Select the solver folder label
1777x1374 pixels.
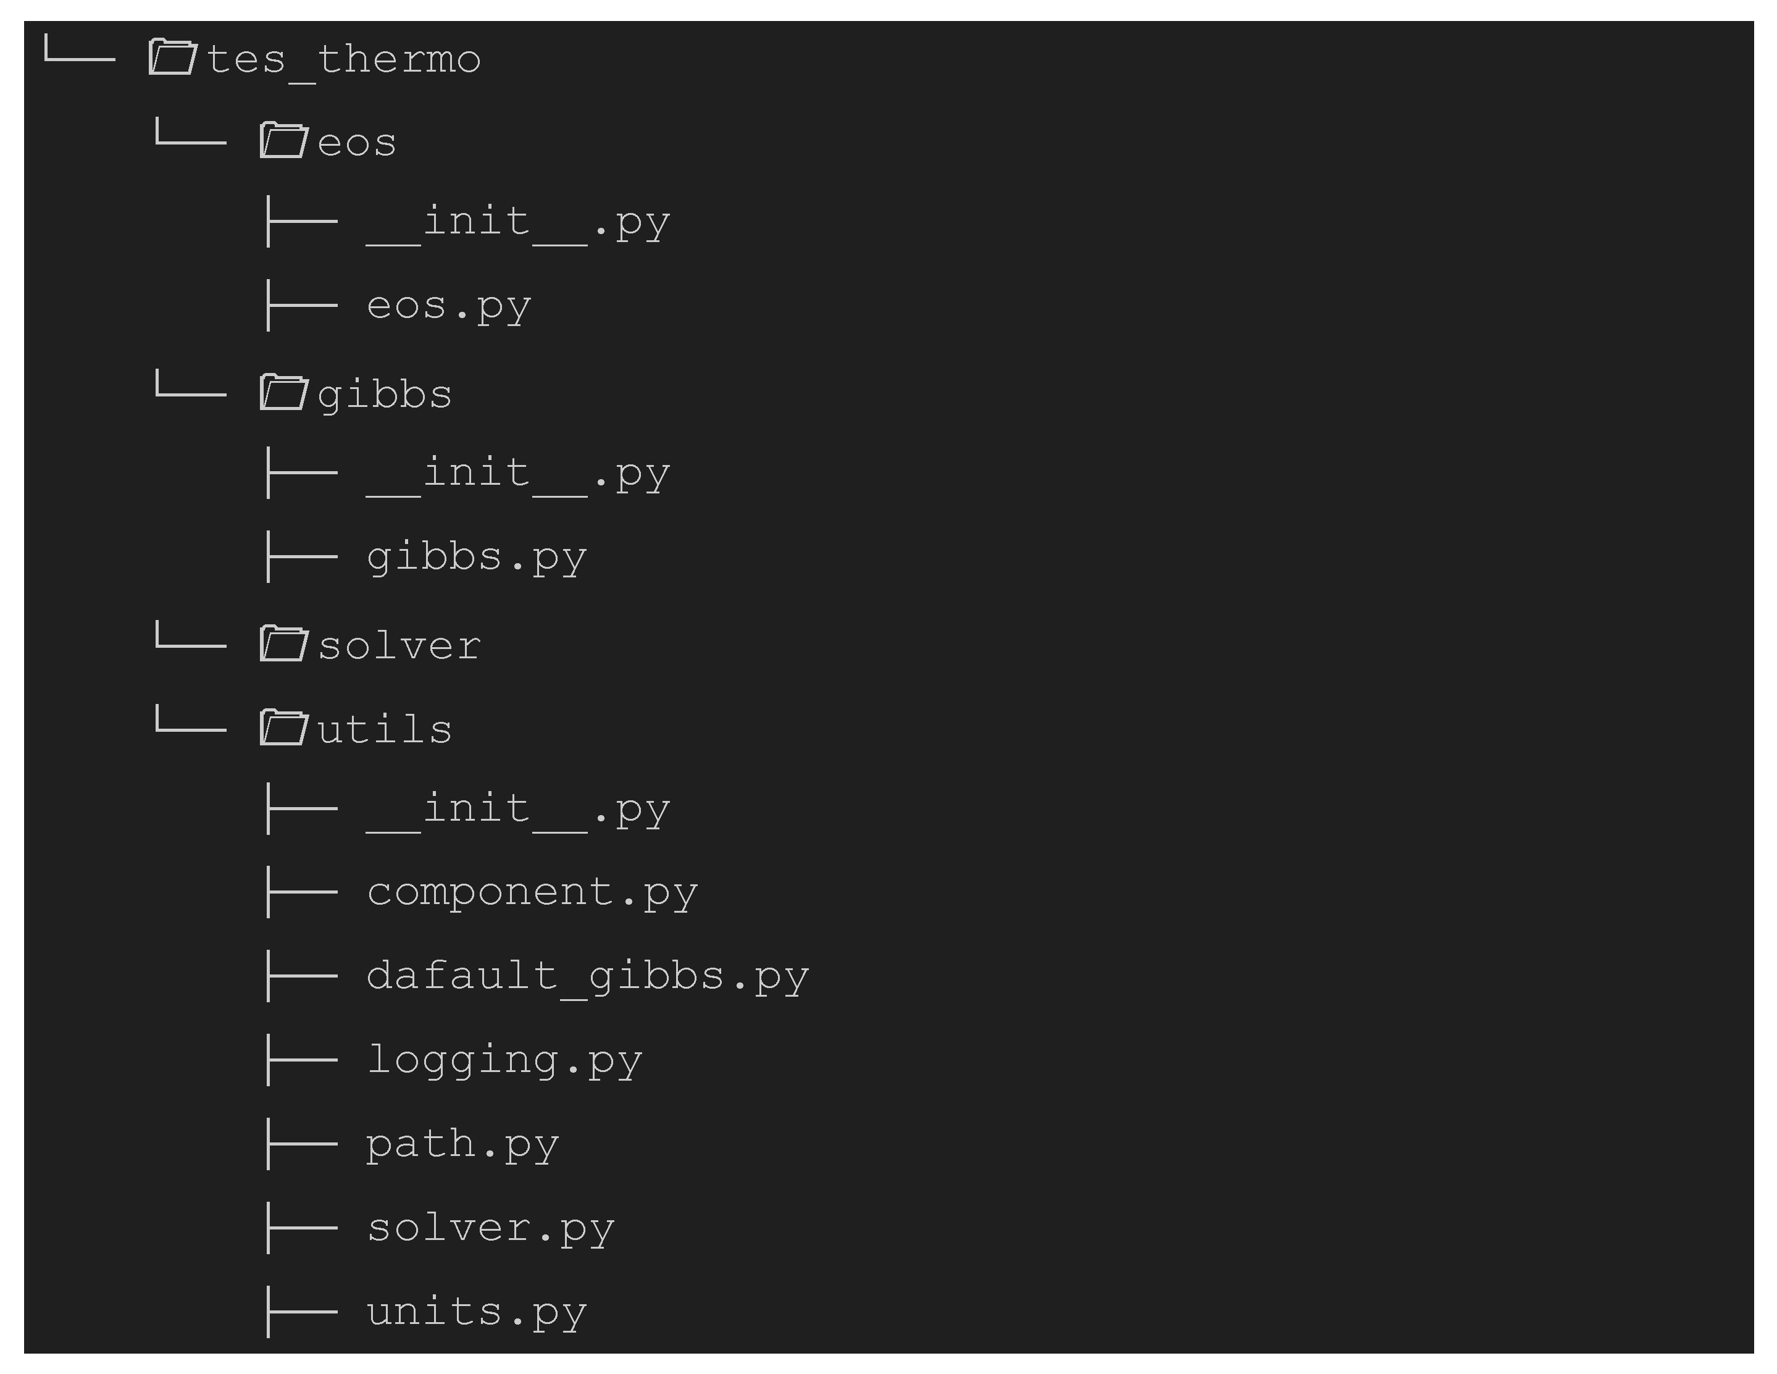coord(399,647)
